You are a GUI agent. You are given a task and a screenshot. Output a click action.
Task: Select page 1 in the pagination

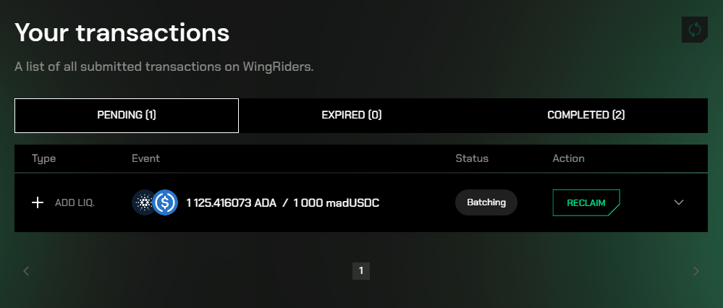(x=361, y=271)
